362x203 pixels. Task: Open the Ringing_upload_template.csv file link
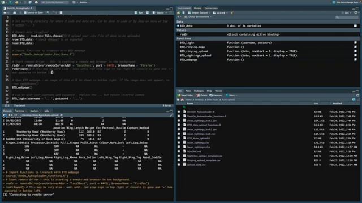coord(204,160)
